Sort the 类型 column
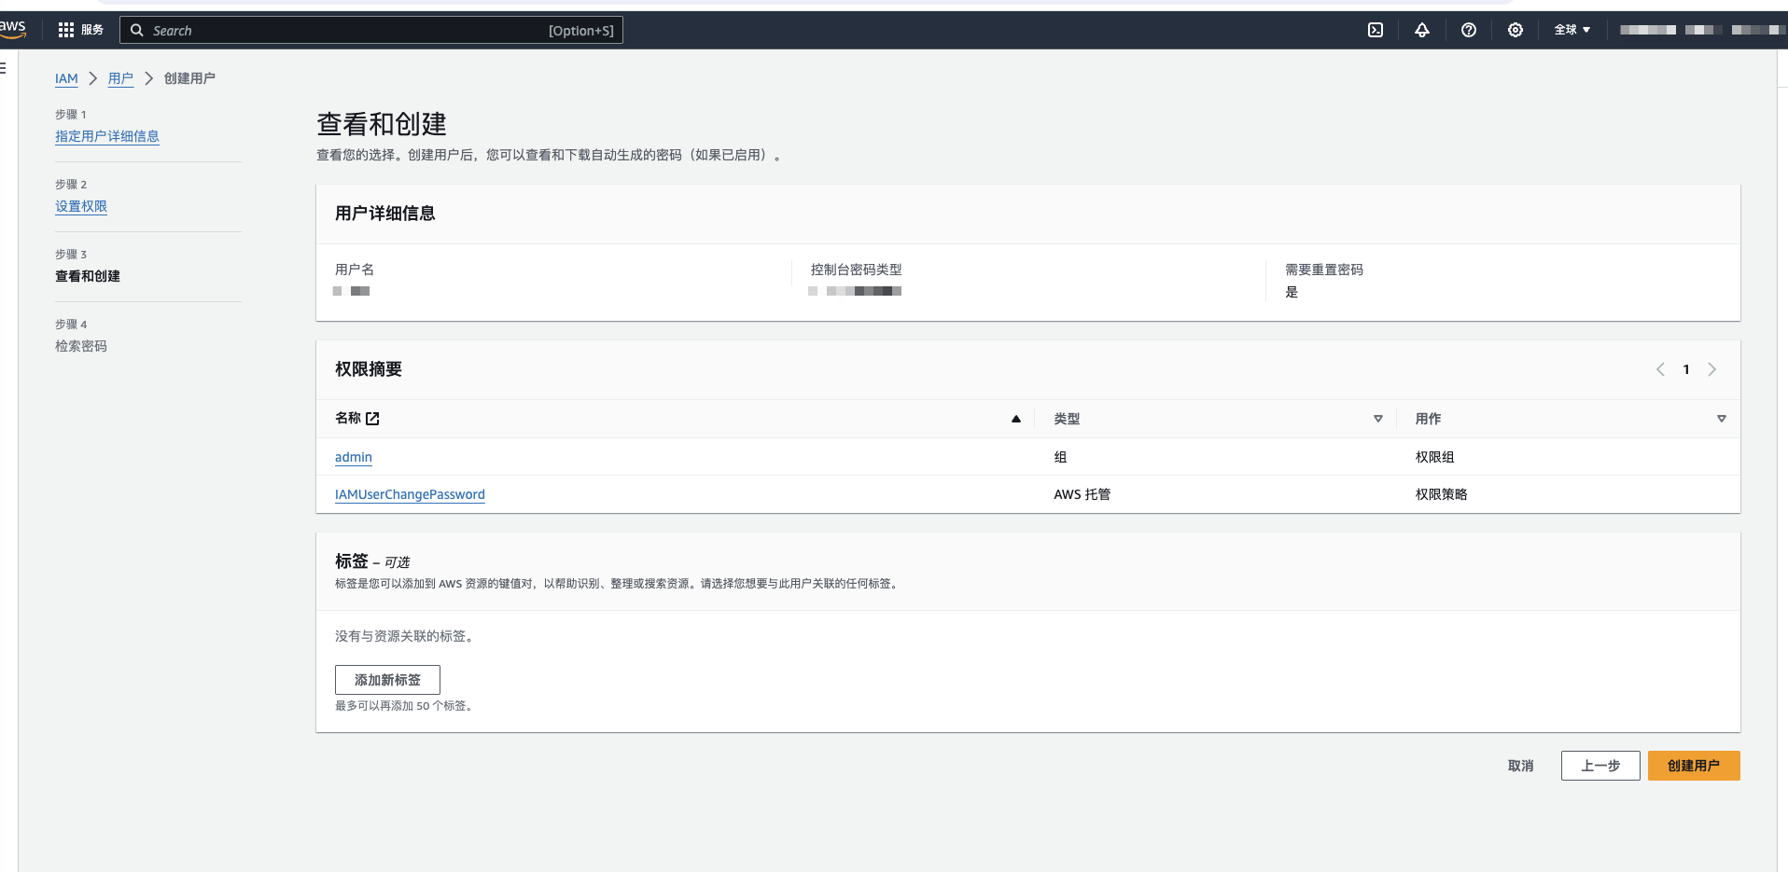The image size is (1788, 872). 1378,419
